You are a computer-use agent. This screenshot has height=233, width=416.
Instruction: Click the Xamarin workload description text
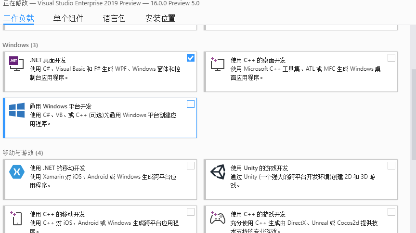click(x=103, y=181)
